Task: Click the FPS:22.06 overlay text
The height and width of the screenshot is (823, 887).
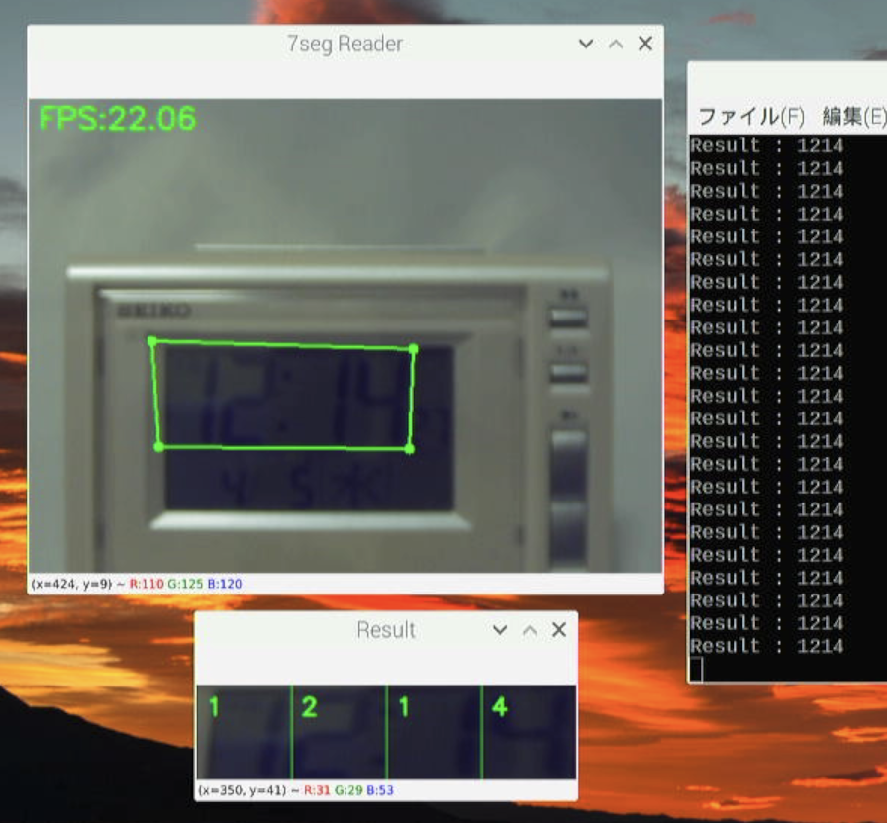Action: [118, 118]
